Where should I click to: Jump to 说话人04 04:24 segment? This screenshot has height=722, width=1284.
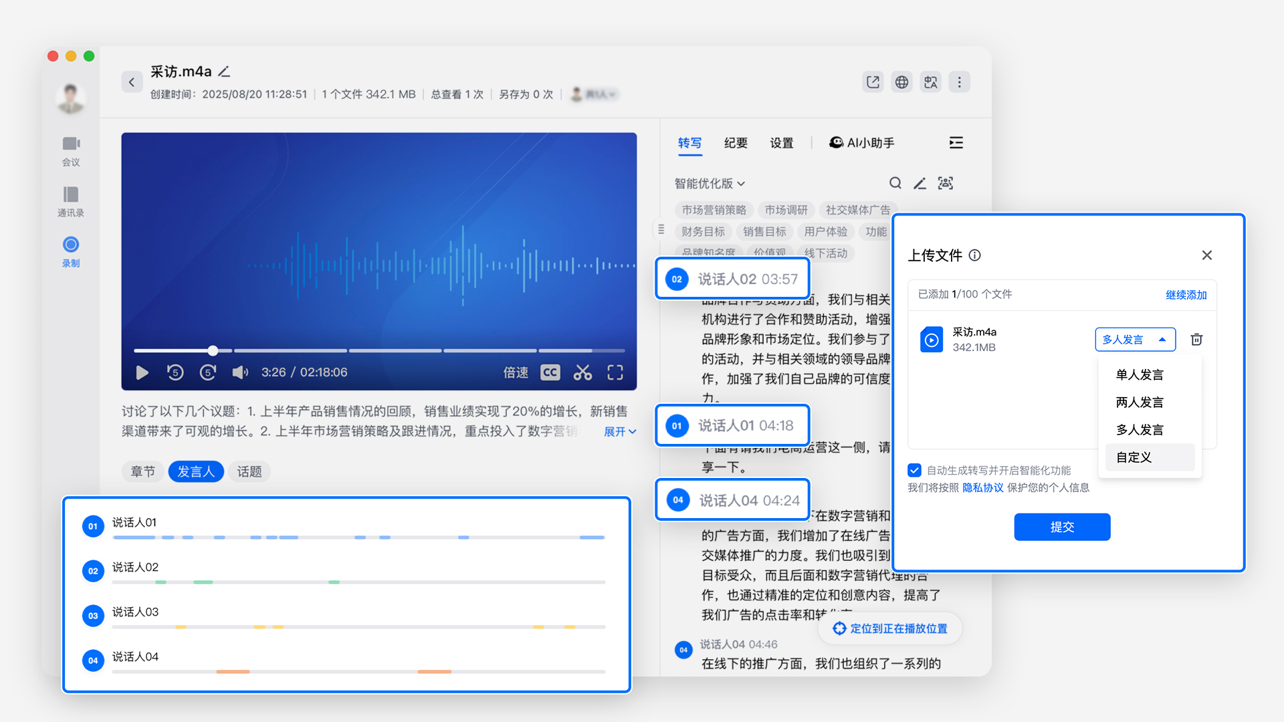point(732,500)
